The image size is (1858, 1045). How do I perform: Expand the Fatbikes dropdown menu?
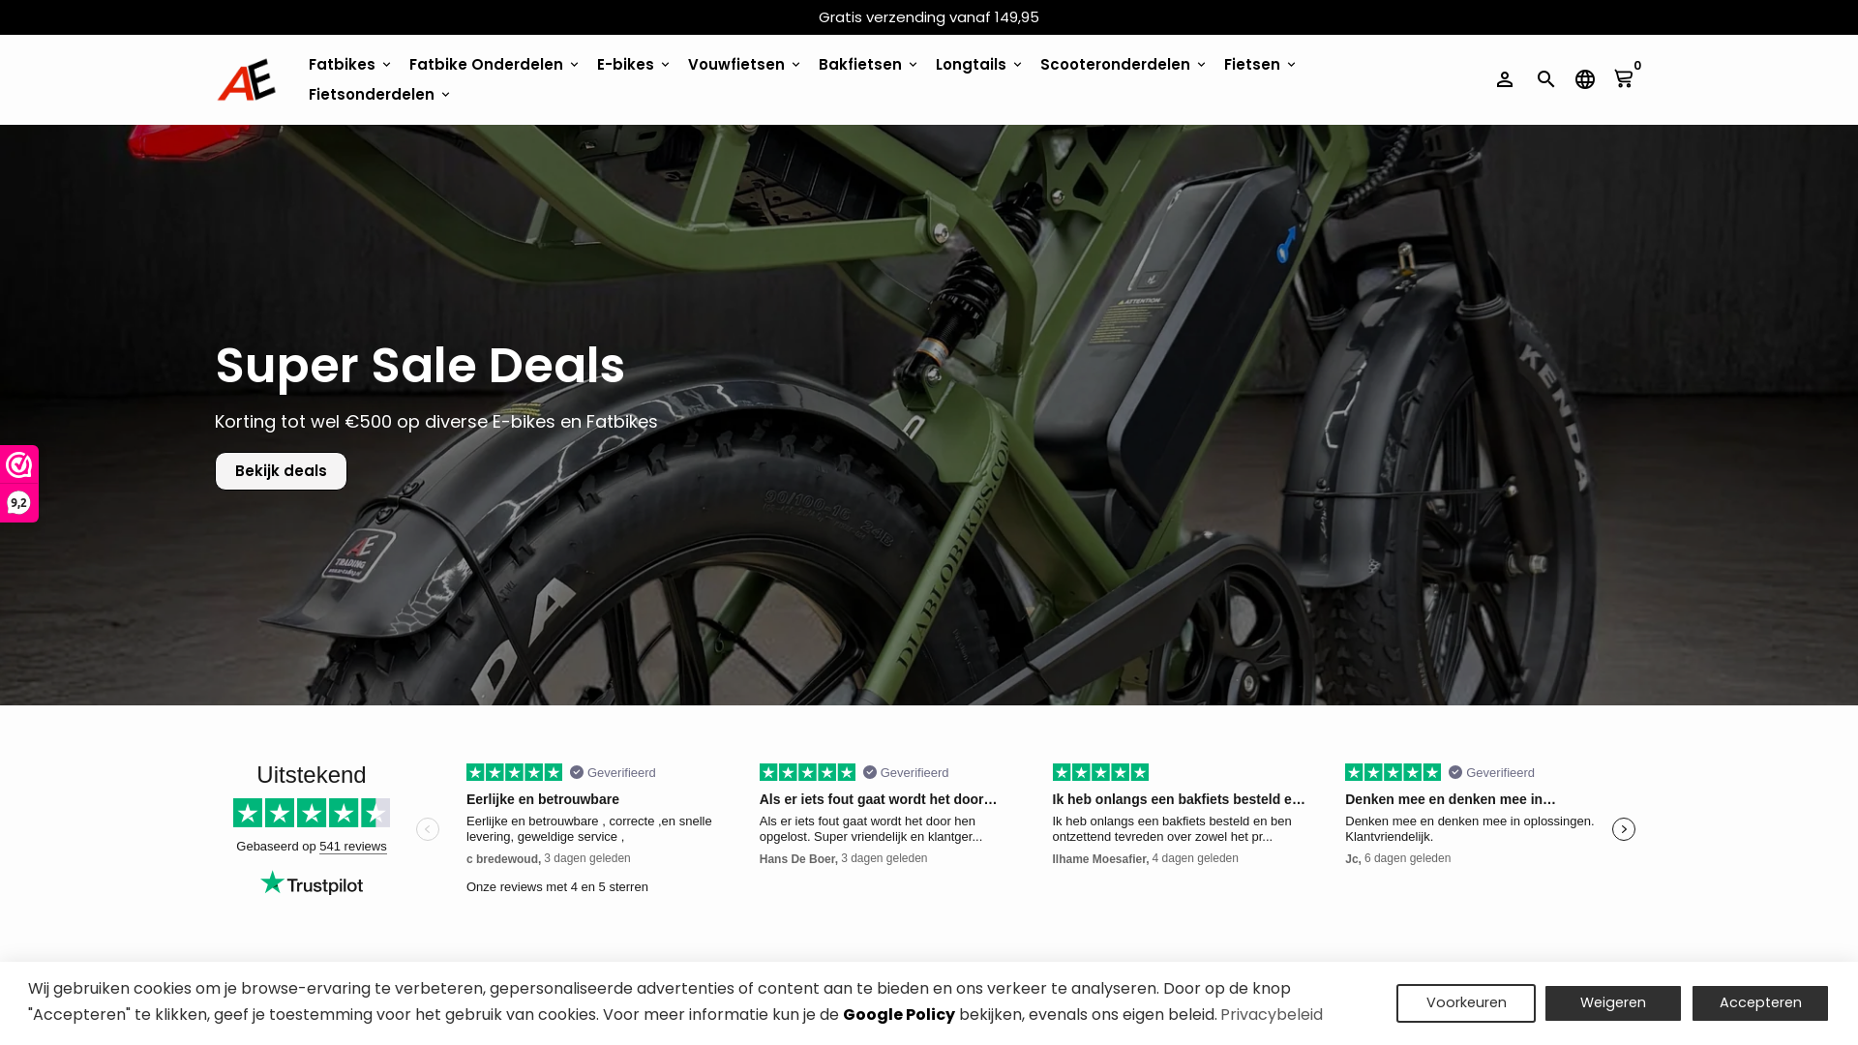(x=349, y=65)
